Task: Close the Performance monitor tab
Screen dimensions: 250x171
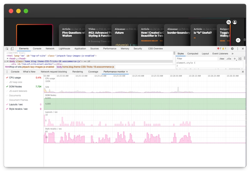Action: (x=127, y=72)
